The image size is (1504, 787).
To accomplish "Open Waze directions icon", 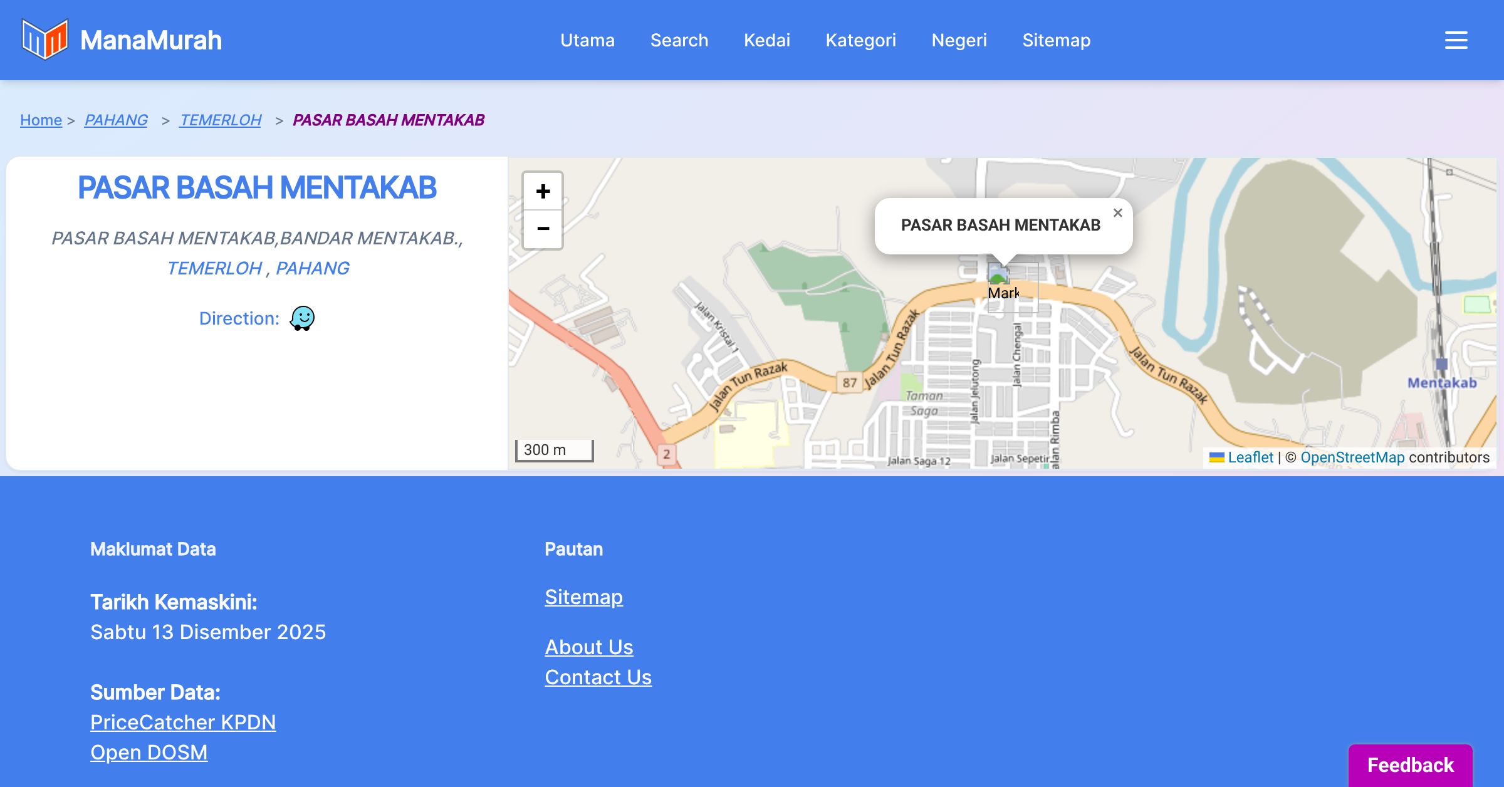I will pyautogui.click(x=302, y=318).
